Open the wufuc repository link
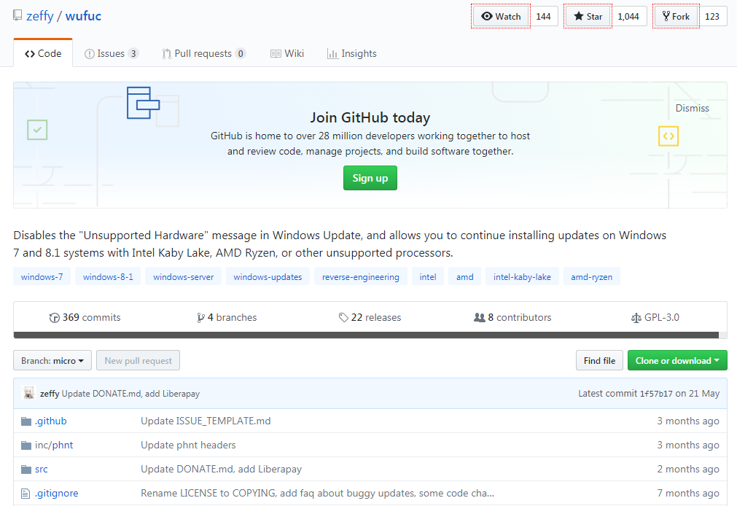 tap(83, 16)
